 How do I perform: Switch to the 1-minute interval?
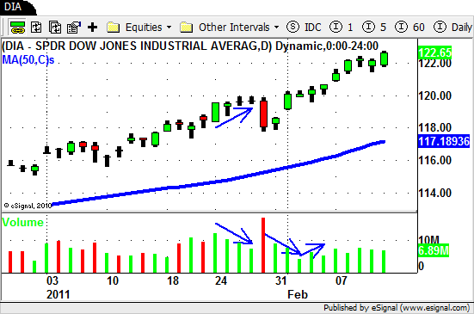341,28
